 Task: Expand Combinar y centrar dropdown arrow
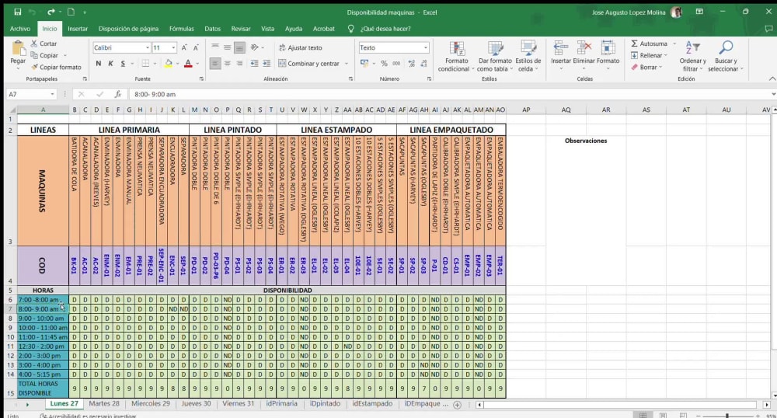click(347, 64)
